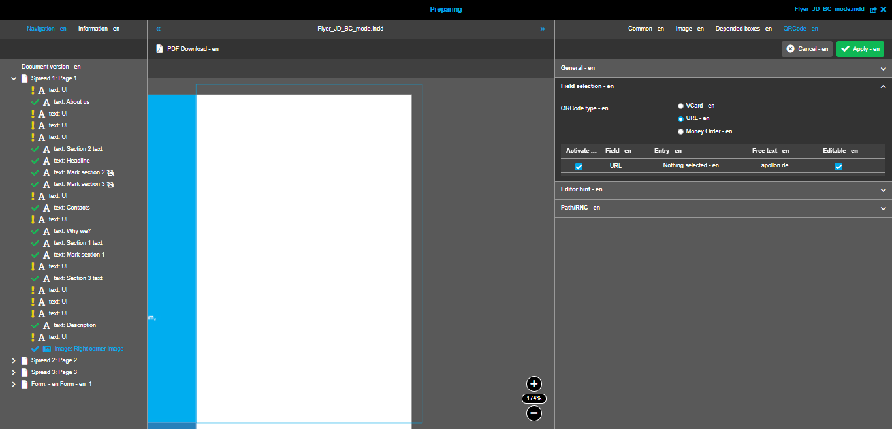Viewport: 892px width, 429px height.
Task: Click the warning icon on the first 'text: UI' item
Action: point(33,89)
